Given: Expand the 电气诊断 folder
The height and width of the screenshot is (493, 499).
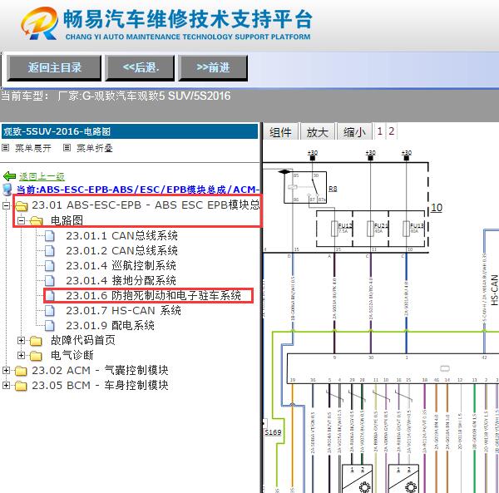Looking at the screenshot, I should click(x=21, y=355).
